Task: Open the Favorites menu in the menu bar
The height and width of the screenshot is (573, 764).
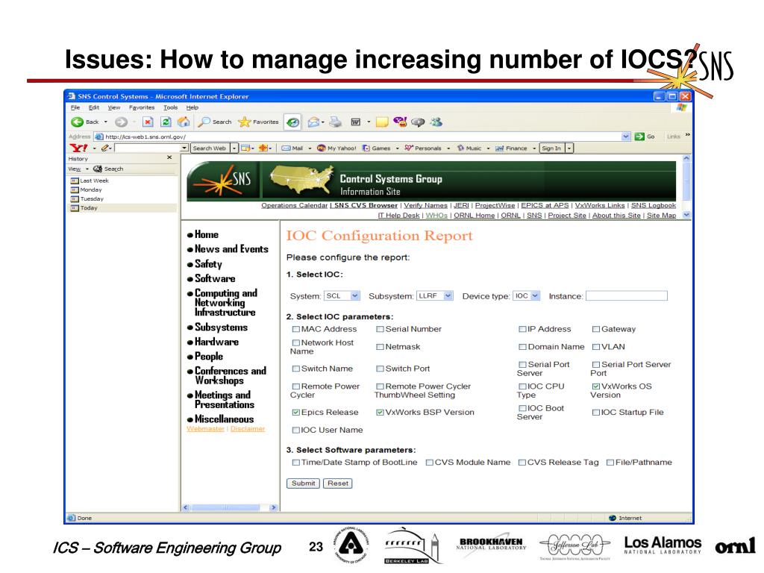Action: coord(142,107)
